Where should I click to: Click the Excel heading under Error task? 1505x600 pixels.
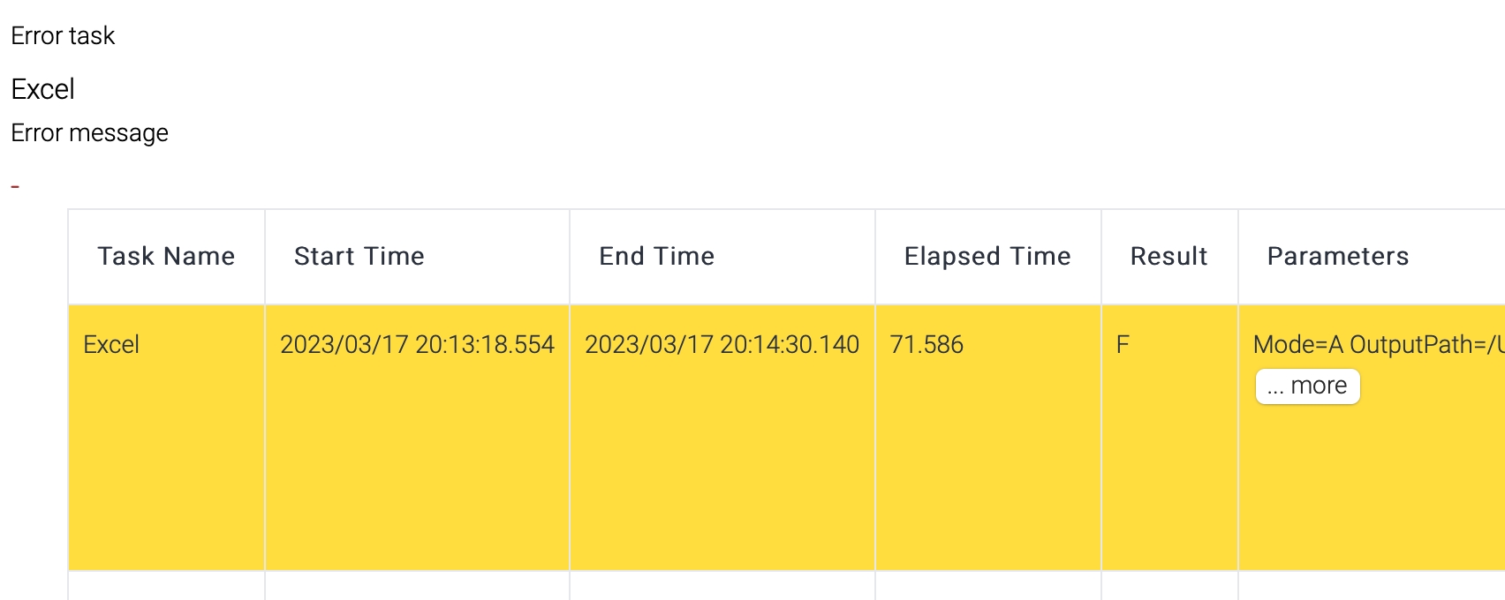(x=43, y=89)
